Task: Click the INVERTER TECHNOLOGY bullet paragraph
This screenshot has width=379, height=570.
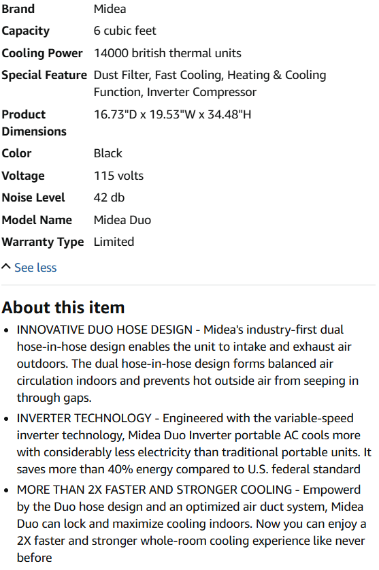Action: [194, 444]
